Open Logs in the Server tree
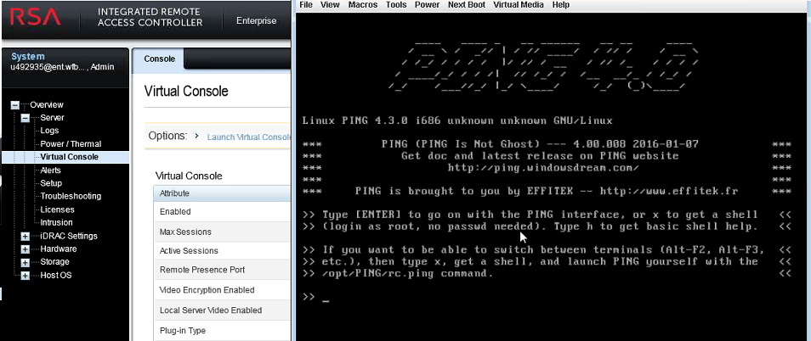Screen dimensions: 811x341 pyautogui.click(x=49, y=131)
